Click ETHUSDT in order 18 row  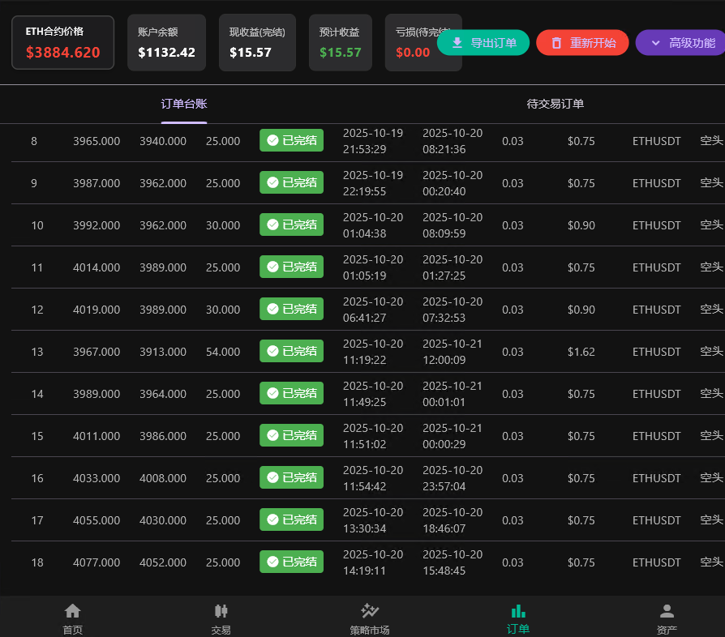click(657, 562)
